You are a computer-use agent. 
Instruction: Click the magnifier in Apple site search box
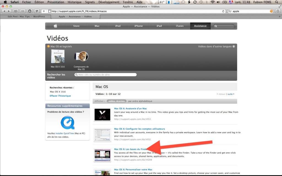click(216, 26)
